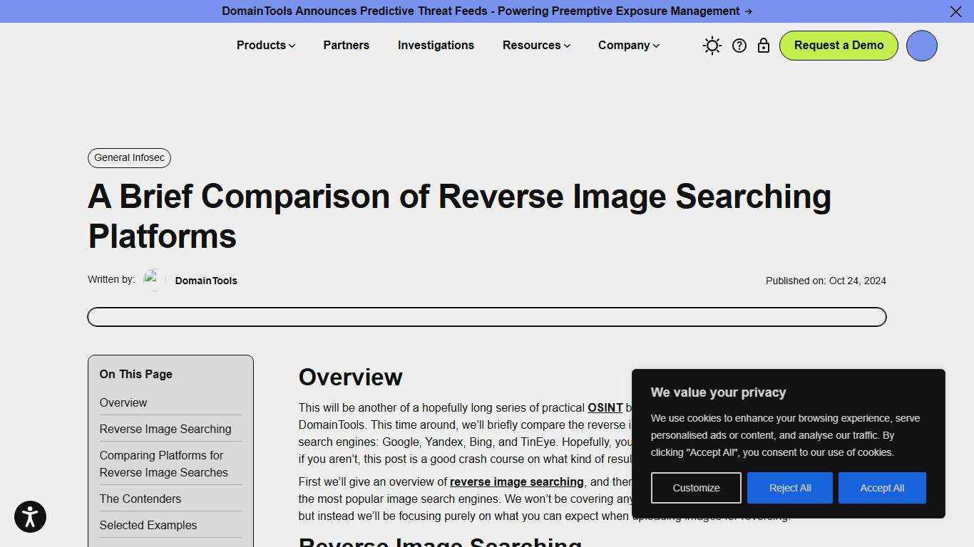Accept all cookies

click(882, 487)
